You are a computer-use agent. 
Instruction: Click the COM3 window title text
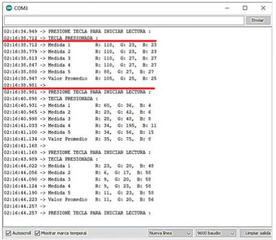point(21,8)
